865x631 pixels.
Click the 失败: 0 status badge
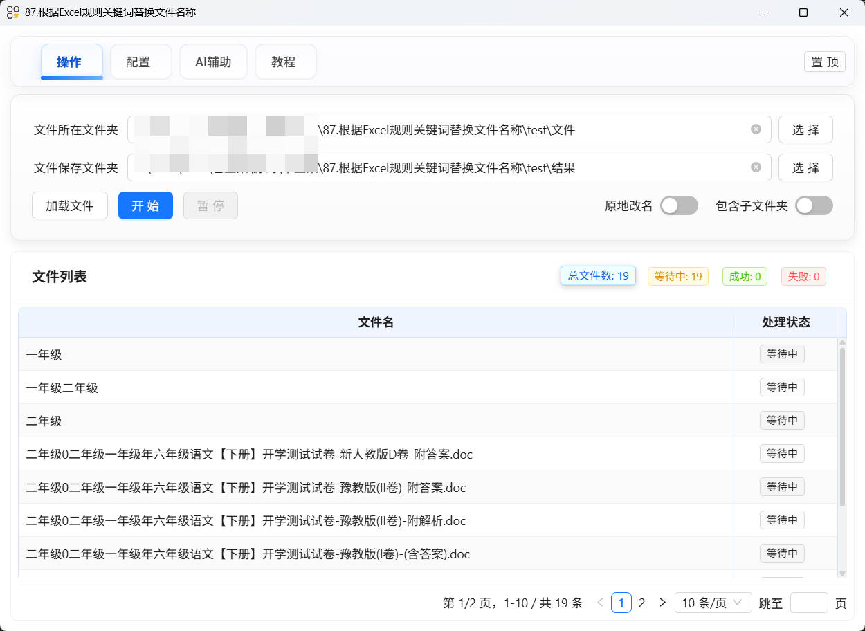[x=803, y=276]
